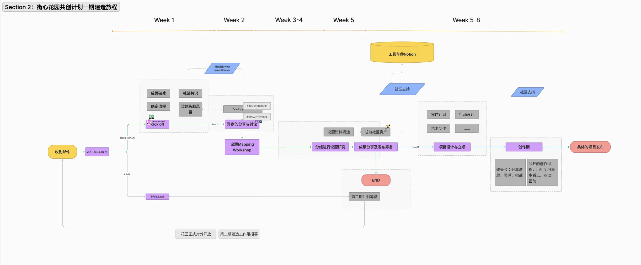Select the 社区支持 parallelogram below 工具车@Notion

402,89
